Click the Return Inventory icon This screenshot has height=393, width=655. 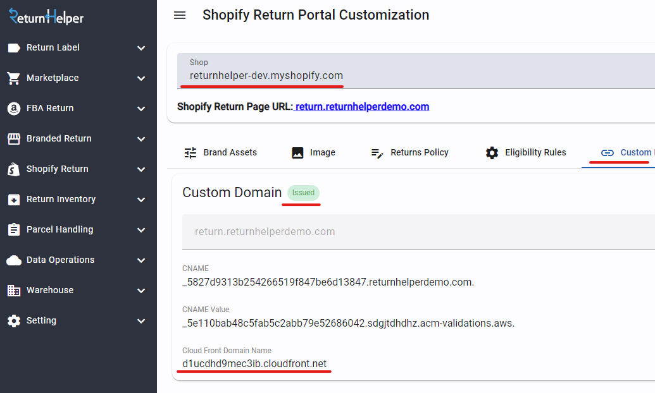pos(13,199)
